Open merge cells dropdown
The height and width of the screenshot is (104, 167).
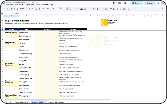(90, 9)
